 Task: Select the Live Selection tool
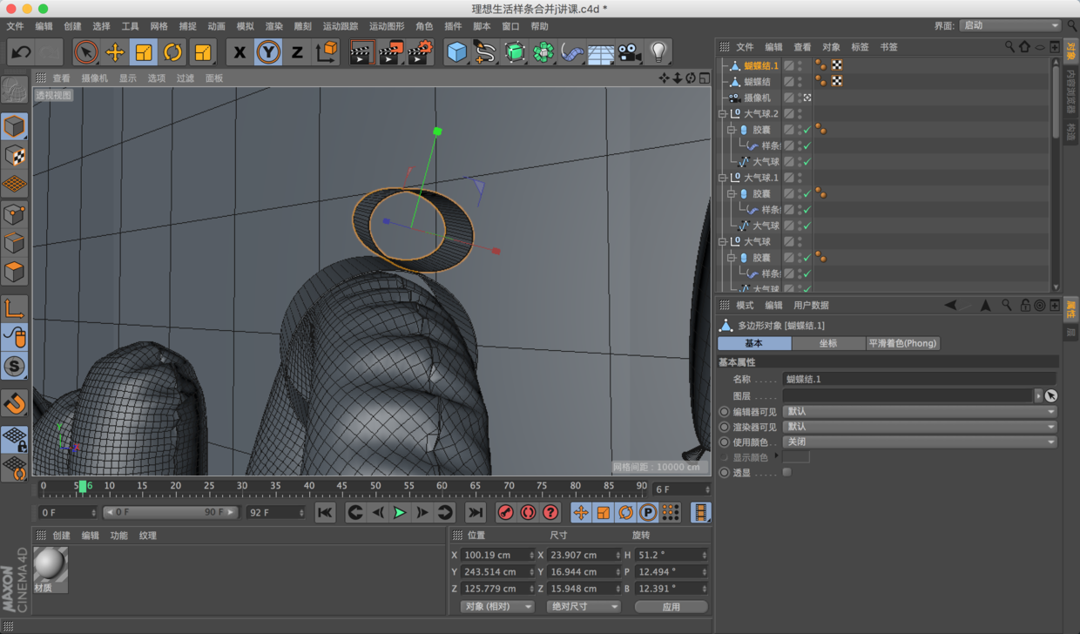[x=85, y=52]
